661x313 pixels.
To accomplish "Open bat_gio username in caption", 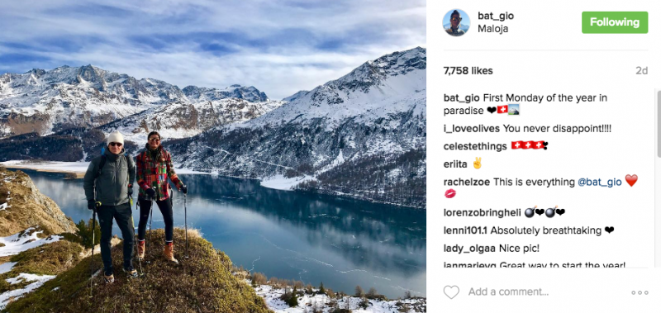I will click(461, 98).
